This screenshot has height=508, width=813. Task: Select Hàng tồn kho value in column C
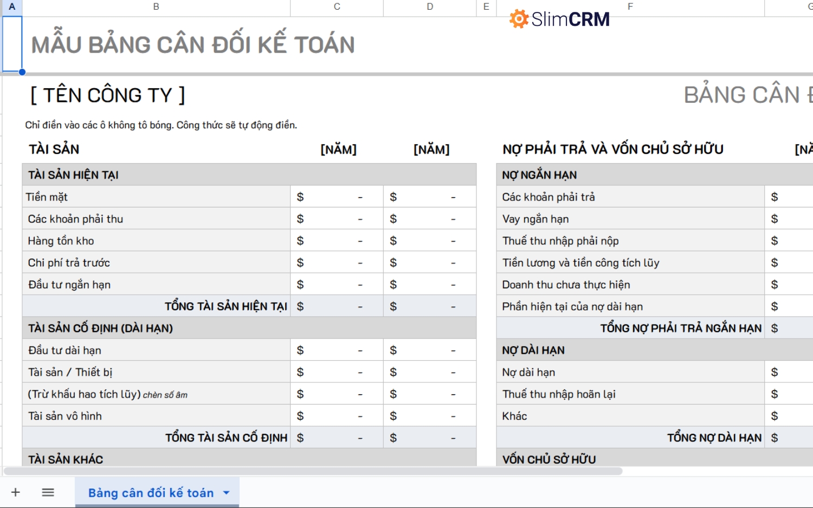tap(337, 241)
